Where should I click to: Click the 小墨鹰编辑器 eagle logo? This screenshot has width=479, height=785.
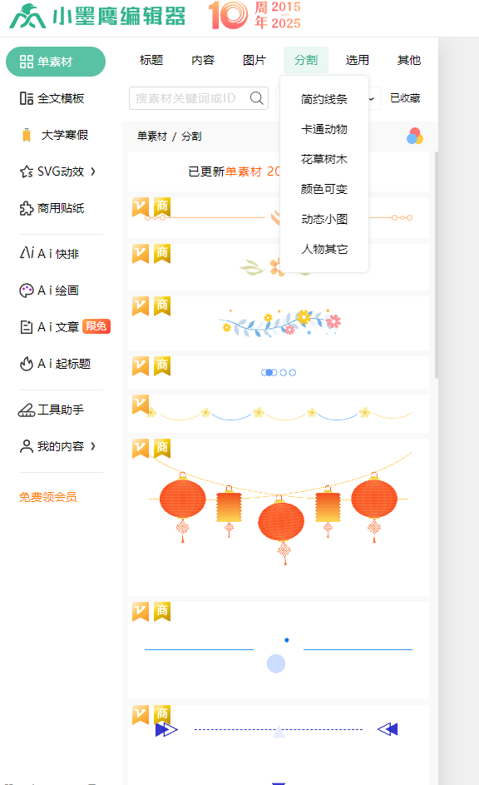tap(27, 16)
